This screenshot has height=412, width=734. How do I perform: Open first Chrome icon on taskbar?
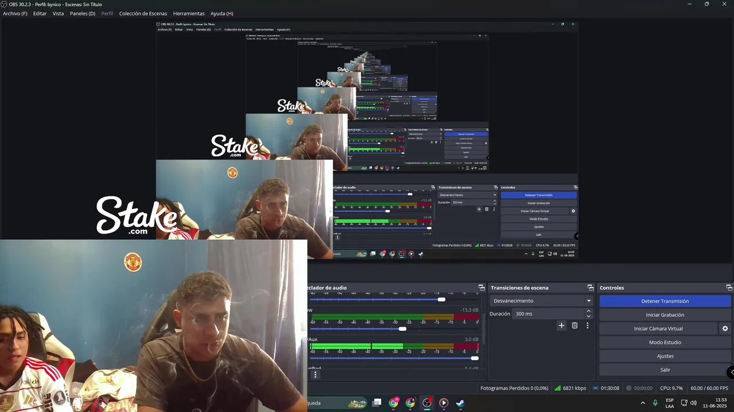click(393, 403)
